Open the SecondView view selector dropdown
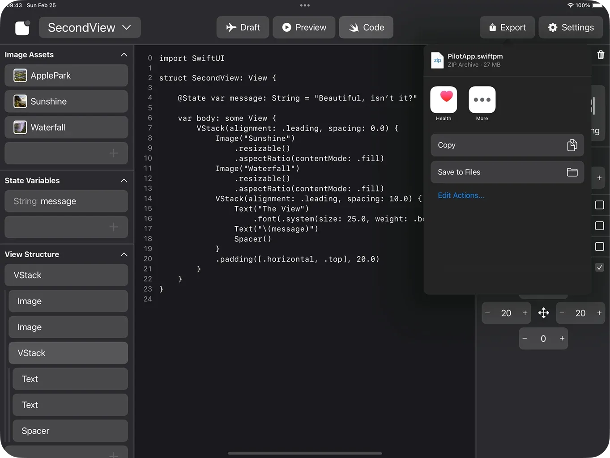610x458 pixels. click(x=90, y=28)
